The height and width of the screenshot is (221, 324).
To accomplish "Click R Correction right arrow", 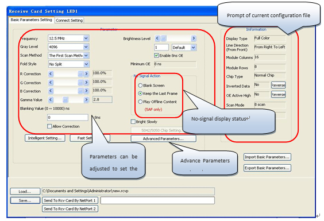I will [x=86, y=73].
